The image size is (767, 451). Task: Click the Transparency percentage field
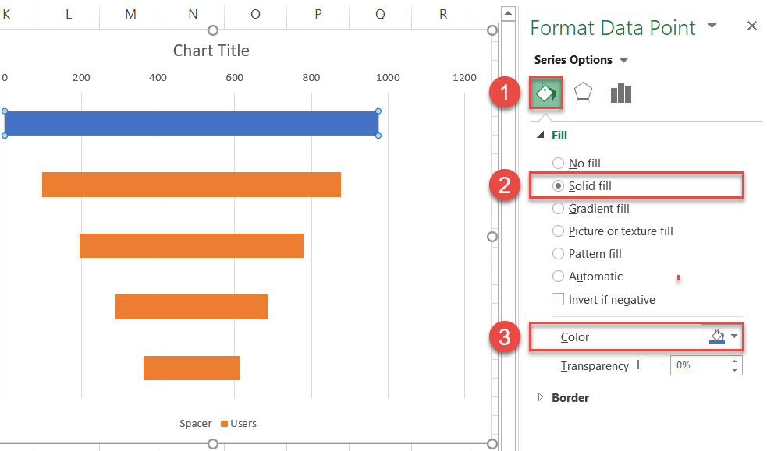[698, 365]
